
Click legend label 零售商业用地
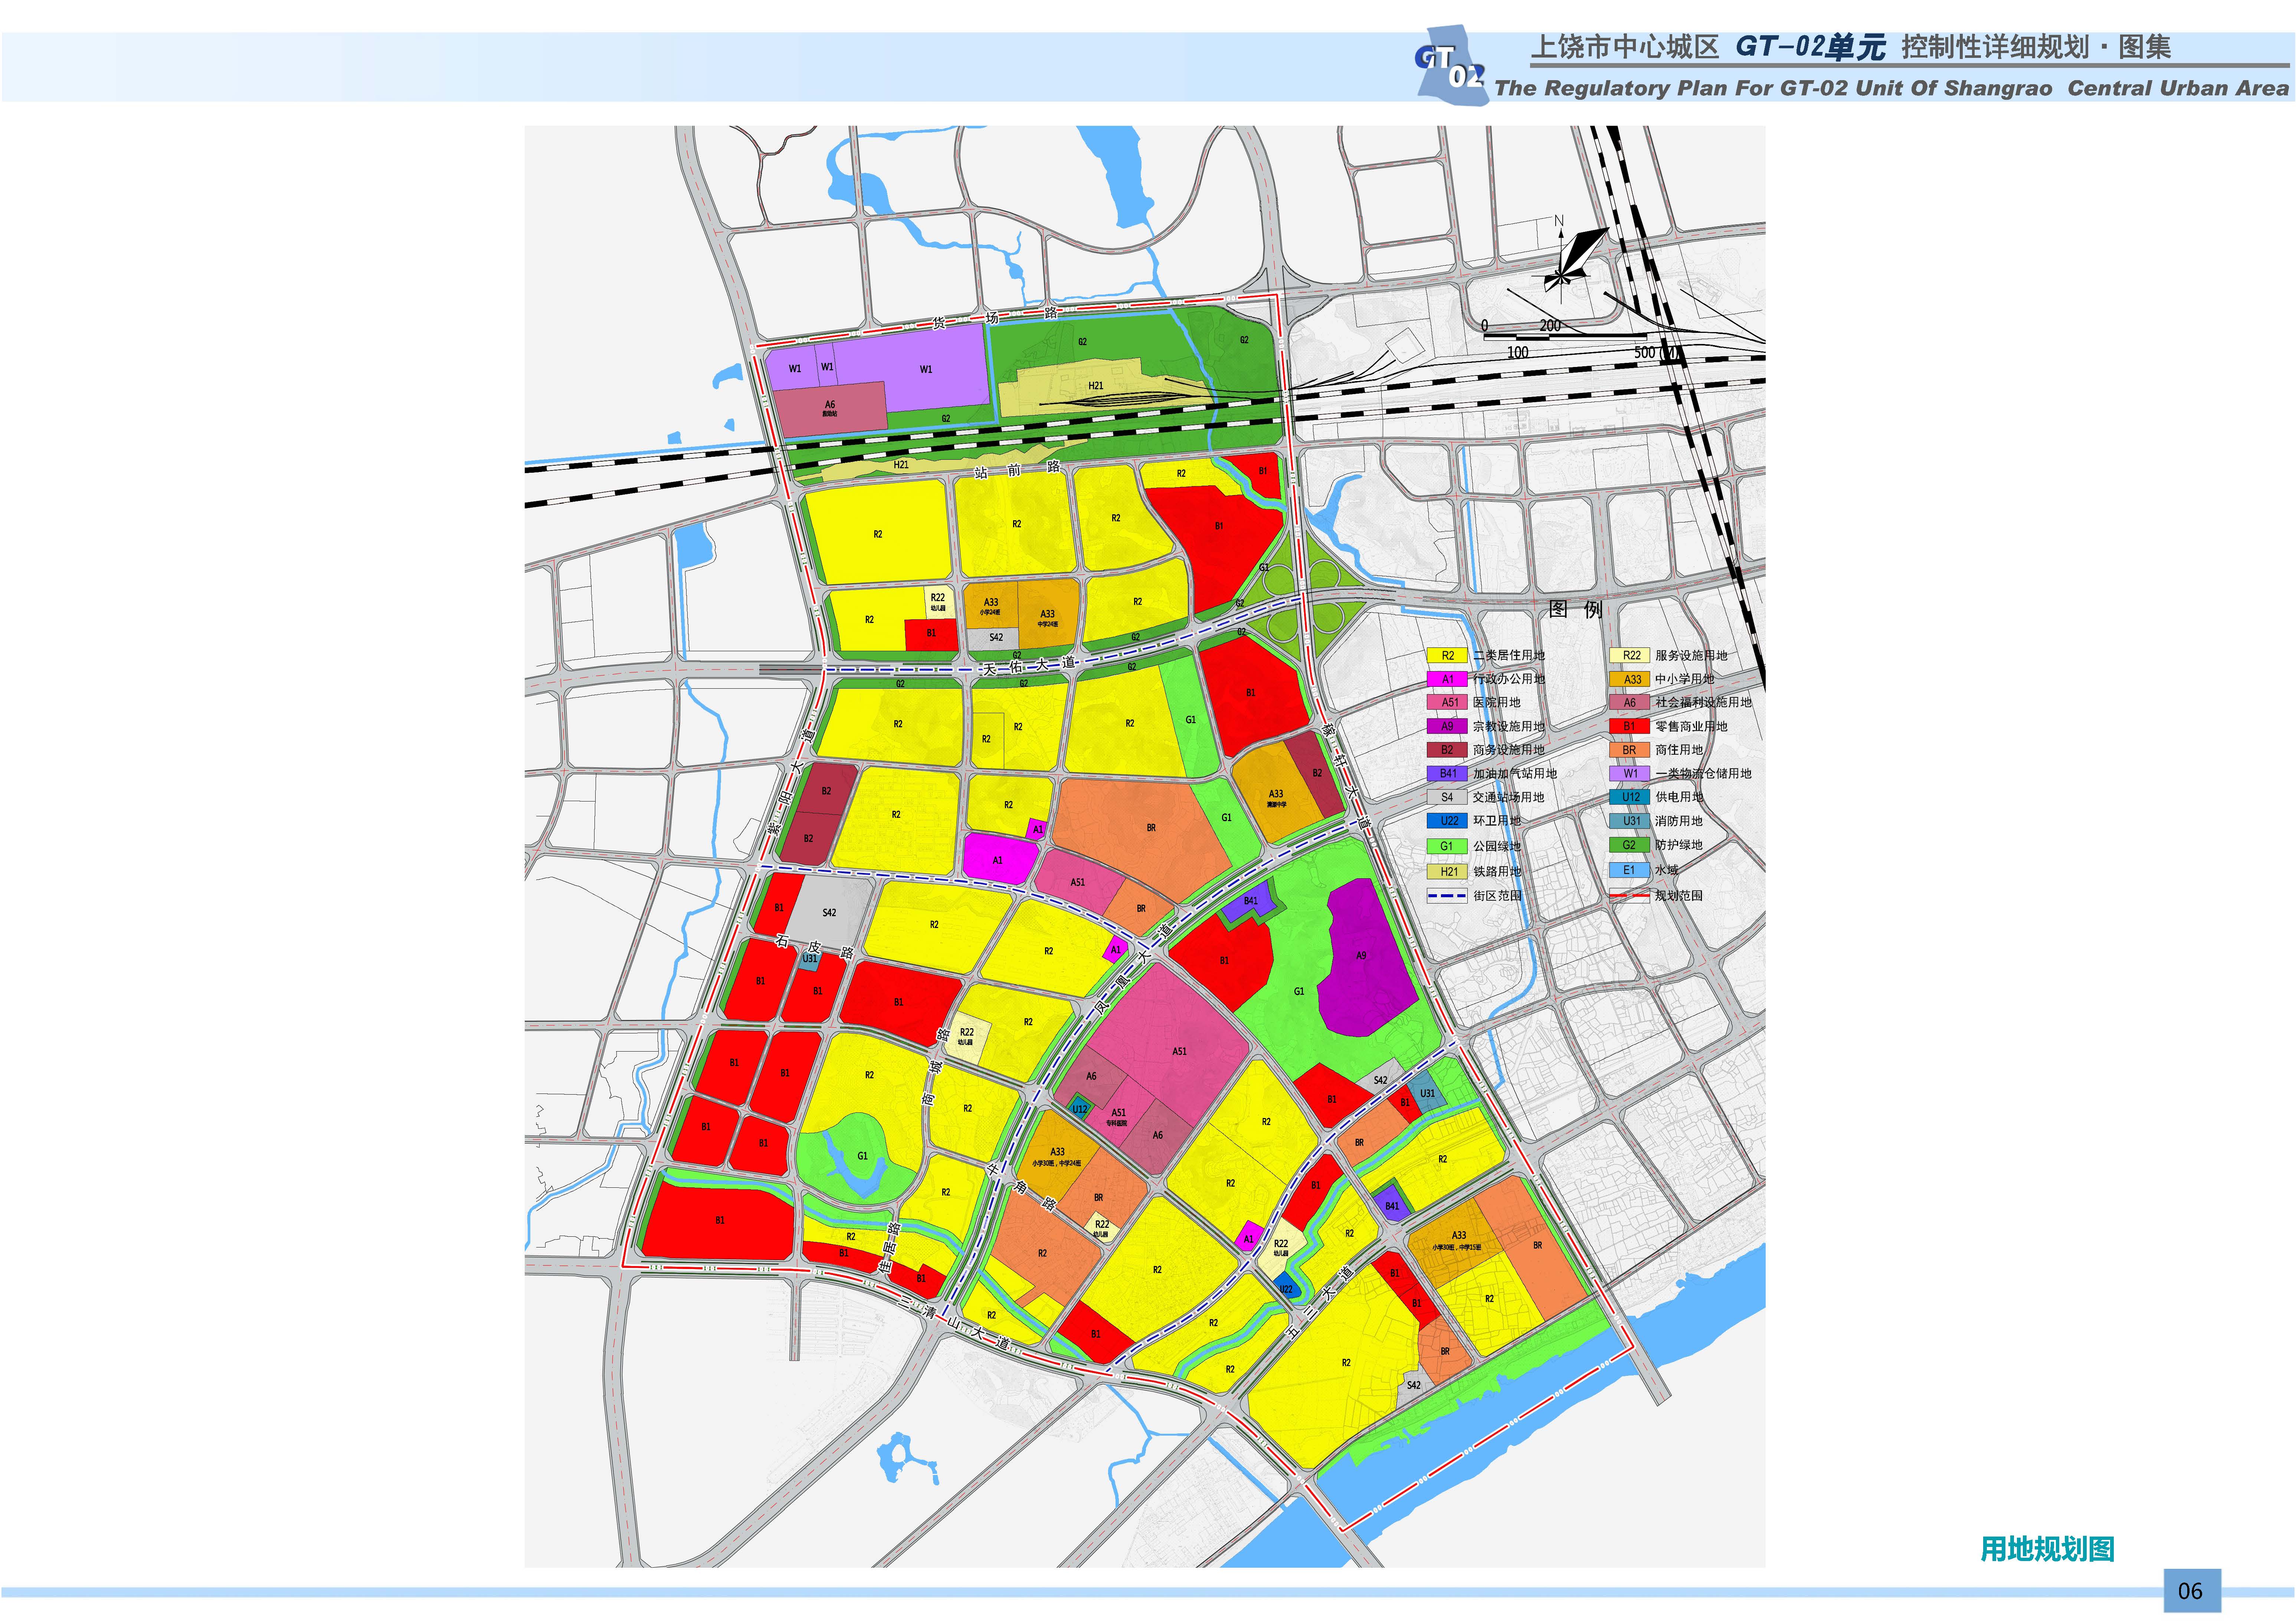[x=1691, y=727]
